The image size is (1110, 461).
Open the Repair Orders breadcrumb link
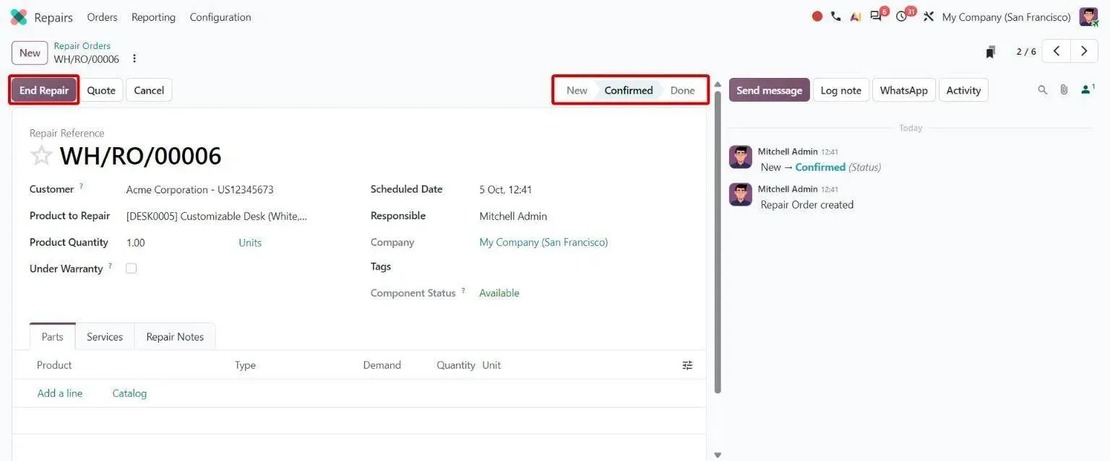tap(82, 45)
